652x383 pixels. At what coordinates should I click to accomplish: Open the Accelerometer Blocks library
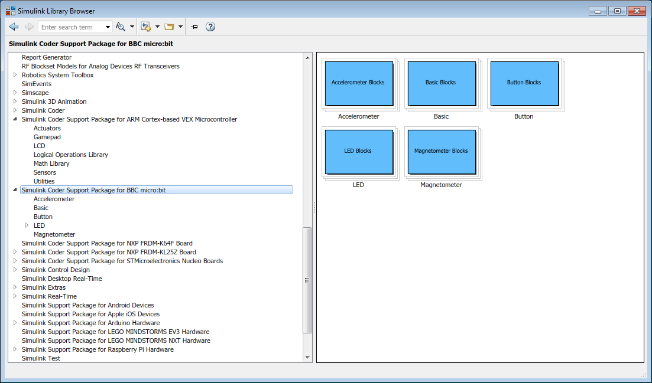[358, 83]
